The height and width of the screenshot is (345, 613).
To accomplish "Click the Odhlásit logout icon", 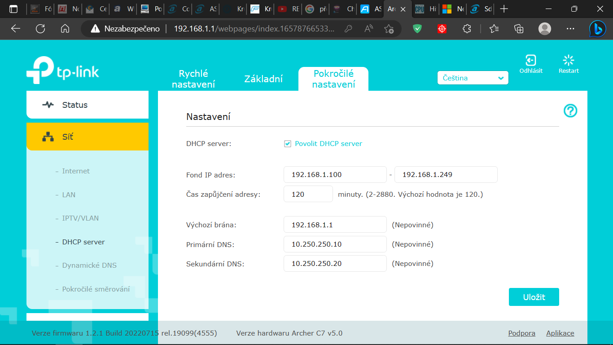I will click(x=531, y=61).
